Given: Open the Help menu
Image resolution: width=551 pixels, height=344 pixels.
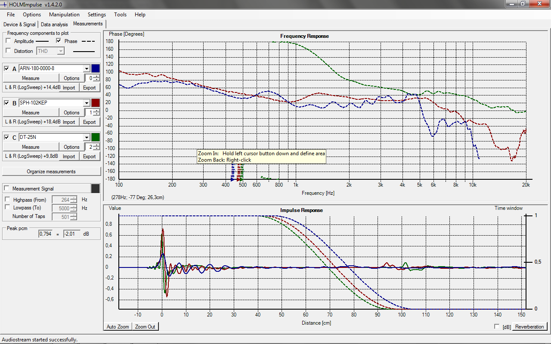Looking at the screenshot, I should [140, 15].
